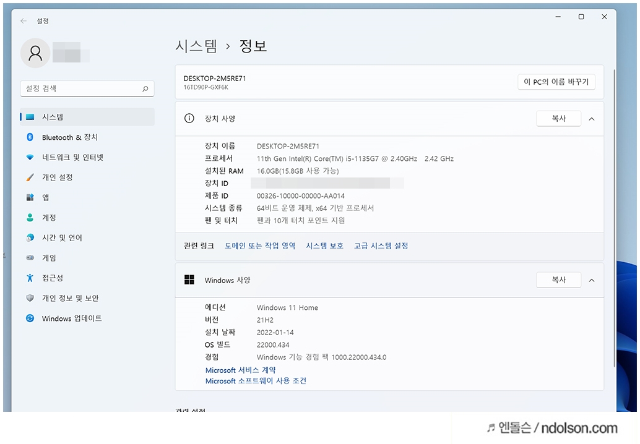Image resolution: width=640 pixels, height=444 pixels.
Task: Focus the 설정 검색 search field
Action: [87, 88]
